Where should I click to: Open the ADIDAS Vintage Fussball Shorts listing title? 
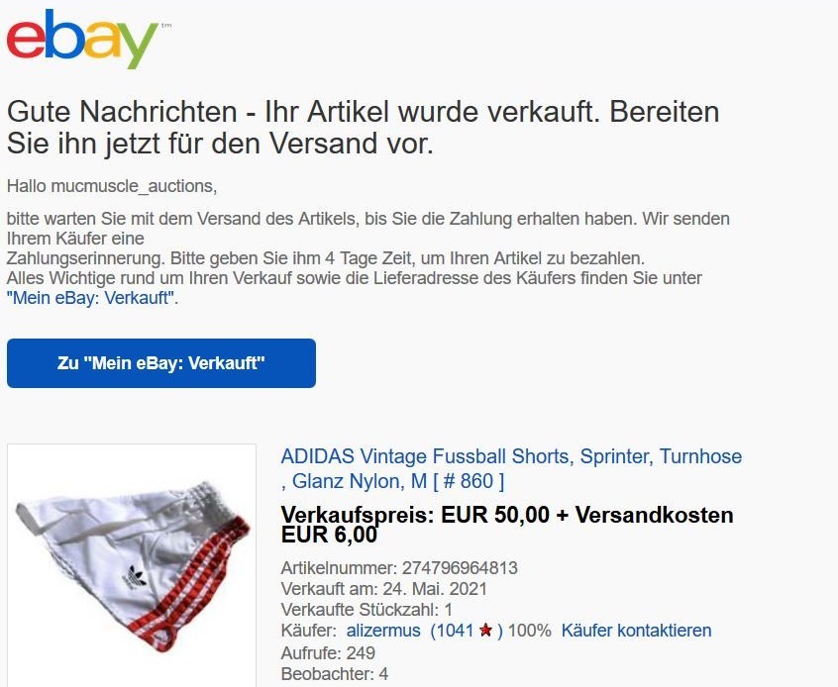[511, 468]
